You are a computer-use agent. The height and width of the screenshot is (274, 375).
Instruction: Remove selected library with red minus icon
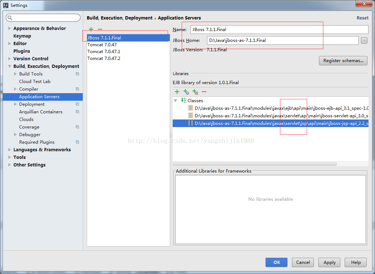coord(204,92)
